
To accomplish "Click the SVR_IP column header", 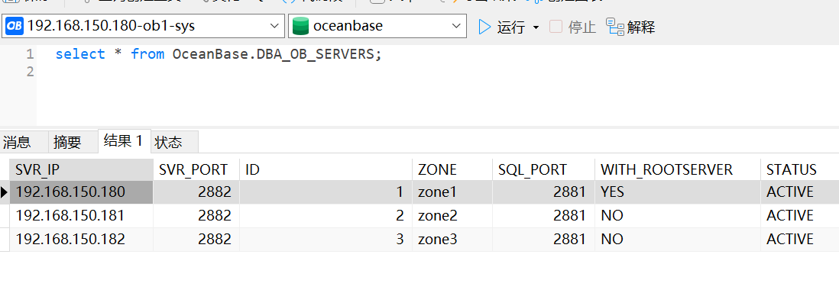I will (x=81, y=169).
